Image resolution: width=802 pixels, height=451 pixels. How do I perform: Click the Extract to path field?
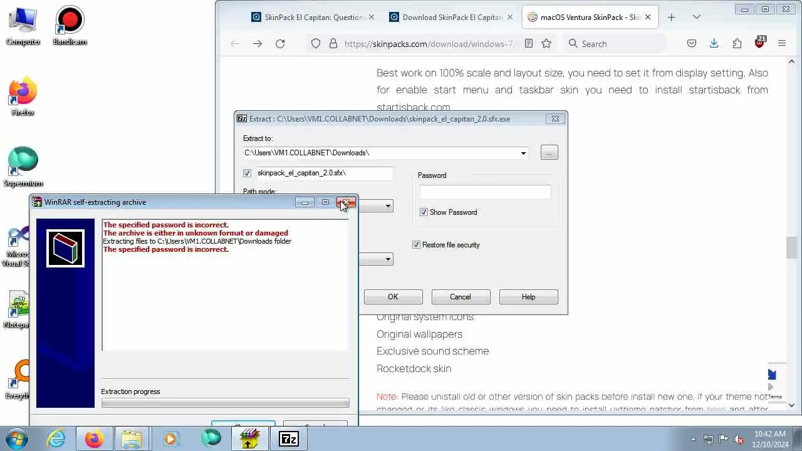385,153
